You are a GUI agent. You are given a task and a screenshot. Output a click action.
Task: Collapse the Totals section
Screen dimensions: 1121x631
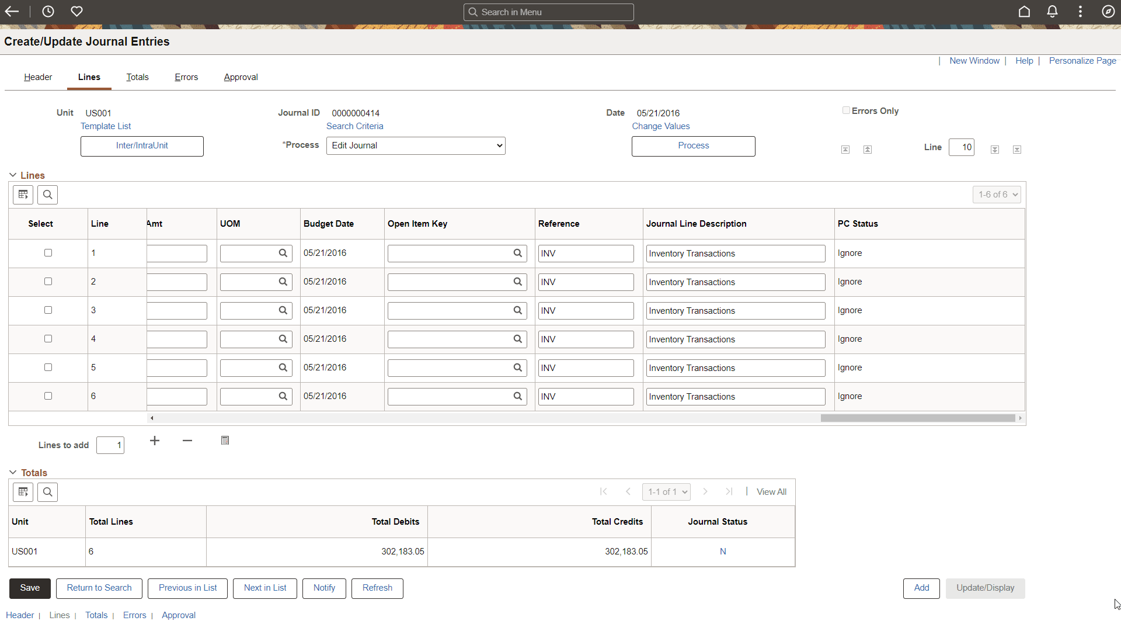pos(13,473)
